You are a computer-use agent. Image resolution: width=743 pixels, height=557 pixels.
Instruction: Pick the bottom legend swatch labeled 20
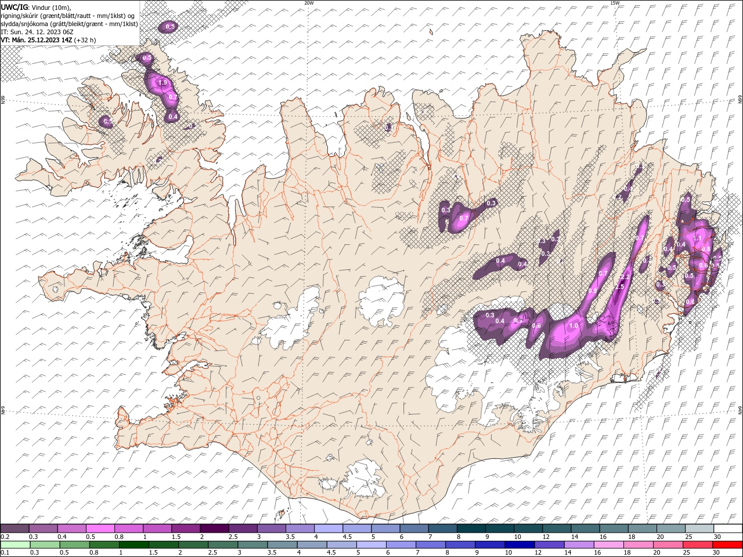[667, 545]
